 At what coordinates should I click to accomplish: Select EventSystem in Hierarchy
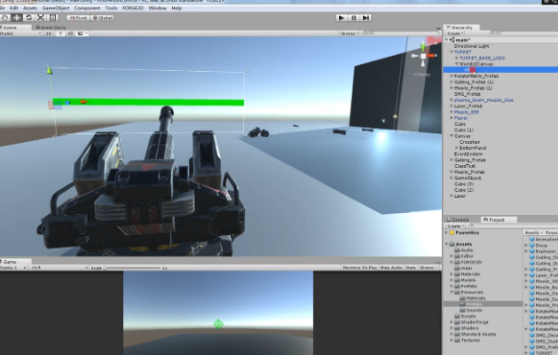(468, 154)
